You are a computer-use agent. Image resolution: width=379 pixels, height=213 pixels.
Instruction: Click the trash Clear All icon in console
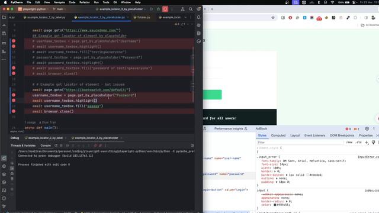point(12,179)
